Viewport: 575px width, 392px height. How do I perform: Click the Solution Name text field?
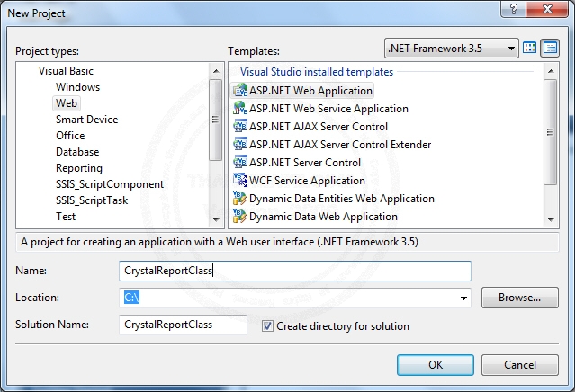pyautogui.click(x=183, y=325)
